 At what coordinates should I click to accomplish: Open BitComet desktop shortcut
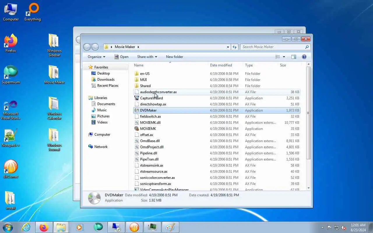(11, 170)
